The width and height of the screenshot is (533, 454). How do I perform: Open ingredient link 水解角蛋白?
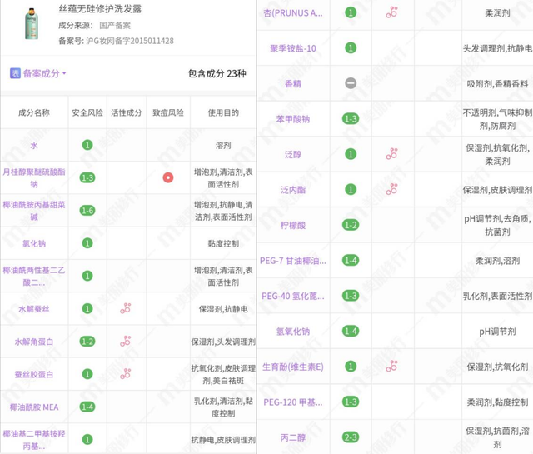pos(34,342)
